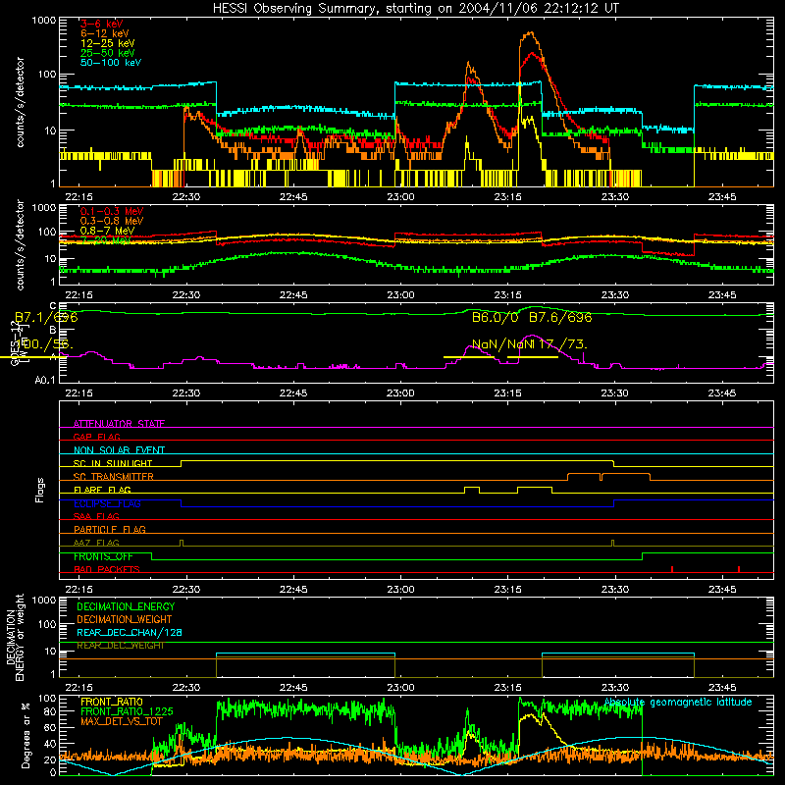Select the FLARE_FLAG label

[102, 490]
